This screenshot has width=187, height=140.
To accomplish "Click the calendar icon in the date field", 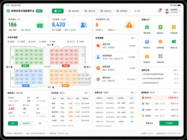I will pos(19,116).
